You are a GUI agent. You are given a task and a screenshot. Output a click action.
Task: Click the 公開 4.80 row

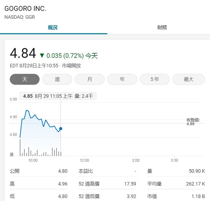pos(38,171)
